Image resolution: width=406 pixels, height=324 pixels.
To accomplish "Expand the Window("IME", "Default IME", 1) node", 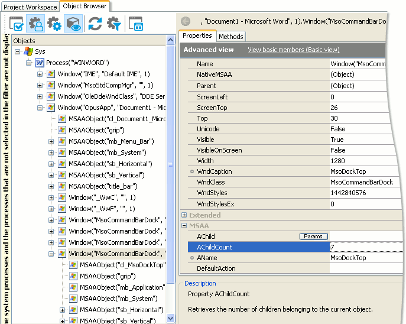I will click(40, 74).
